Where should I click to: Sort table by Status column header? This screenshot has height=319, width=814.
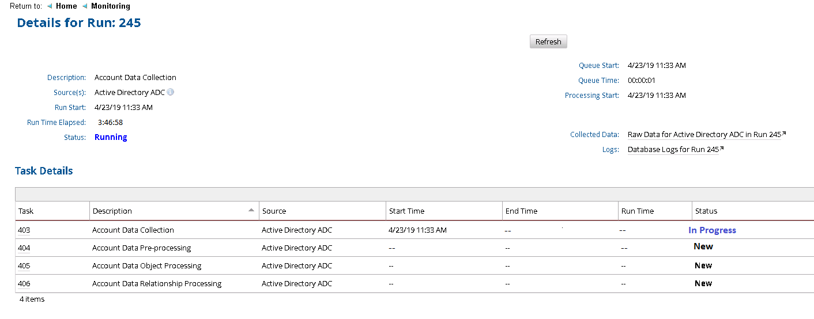pyautogui.click(x=706, y=211)
